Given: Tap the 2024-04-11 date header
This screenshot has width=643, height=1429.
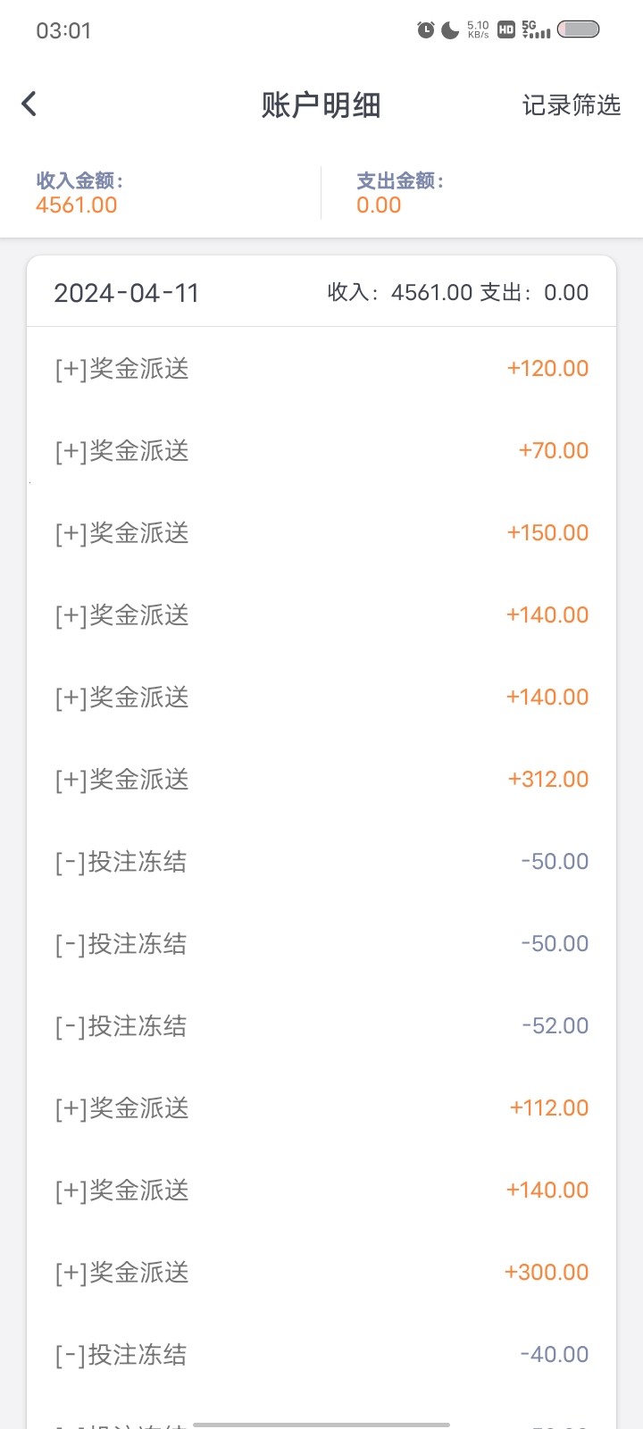Looking at the screenshot, I should coord(127,293).
